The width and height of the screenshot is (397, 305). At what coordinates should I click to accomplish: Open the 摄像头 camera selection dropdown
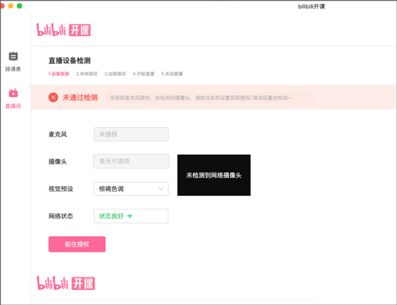click(131, 161)
